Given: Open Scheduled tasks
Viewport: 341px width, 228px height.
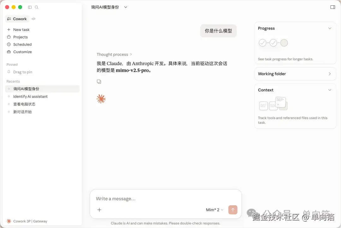Looking at the screenshot, I should [x=22, y=44].
